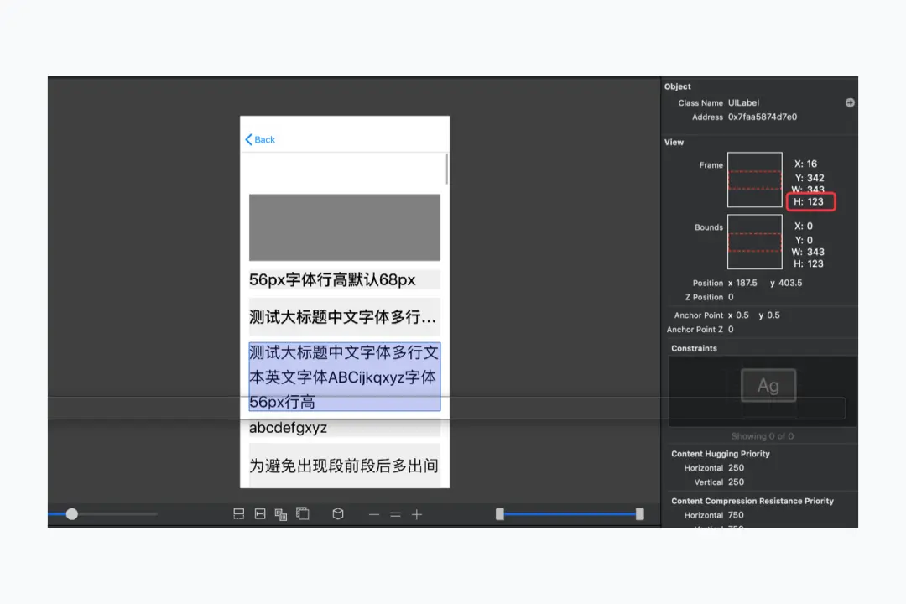Click left handle of visible range slider
Viewport: 906px width, 604px height.
[x=500, y=514]
